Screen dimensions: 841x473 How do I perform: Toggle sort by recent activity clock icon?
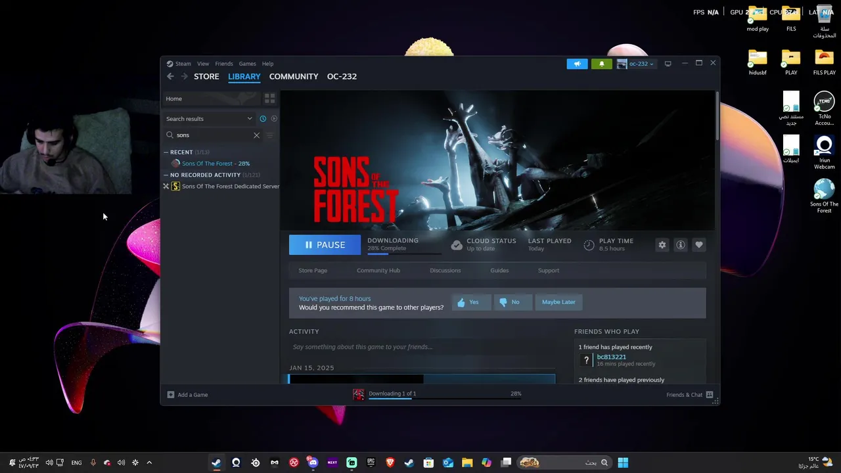[263, 119]
